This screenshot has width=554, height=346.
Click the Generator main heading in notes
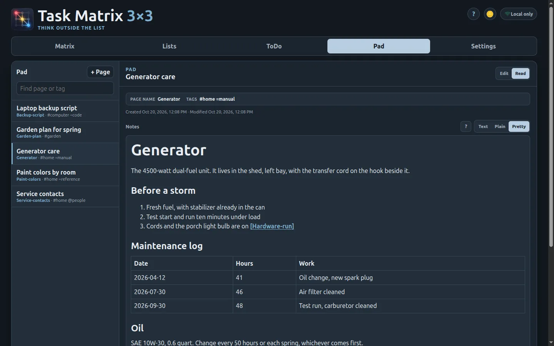169,150
